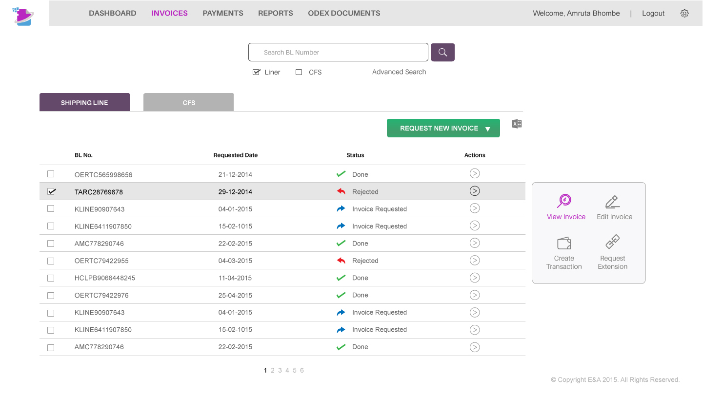Click the View Invoice icon

point(564,201)
